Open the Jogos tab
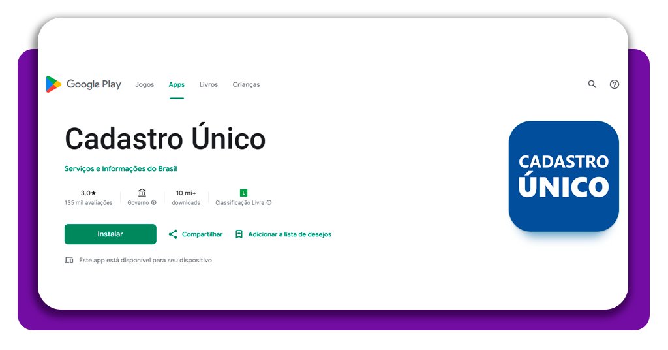 144,84
